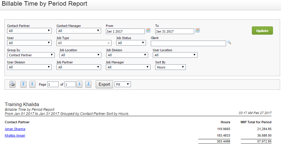Image resolution: width=281 pixels, height=144 pixels.
Task: Click the Contact Partner column header
Action: pyautogui.click(x=17, y=122)
